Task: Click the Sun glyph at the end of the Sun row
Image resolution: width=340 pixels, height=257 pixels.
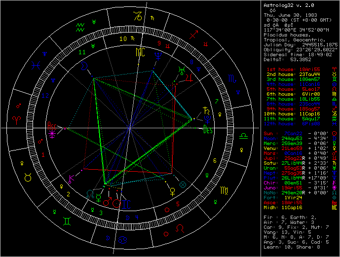Action: [x=335, y=134]
